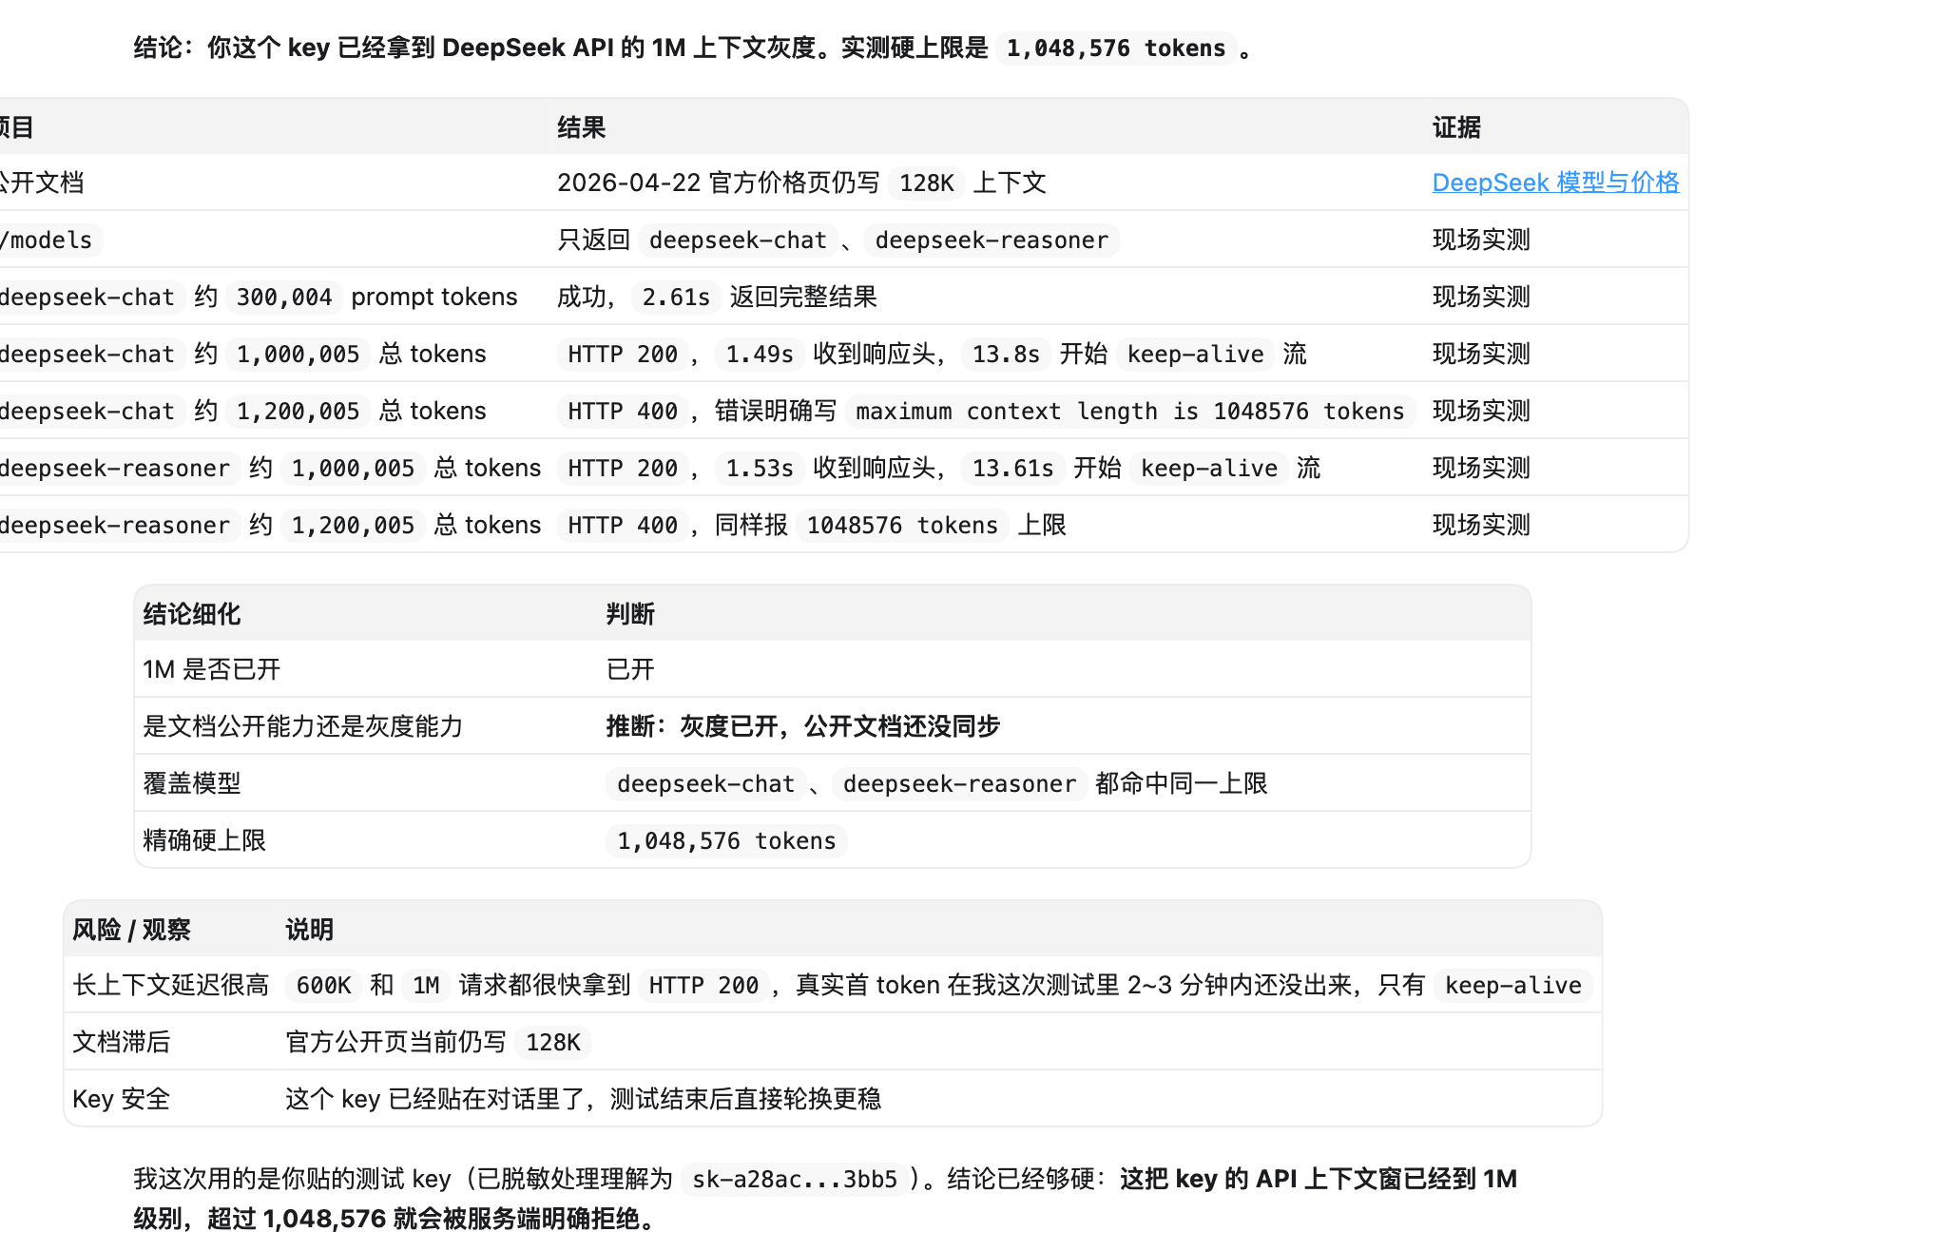Click the HTTP 400 tag in deepseek-chat row
The width and height of the screenshot is (1945, 1251).
tap(623, 411)
